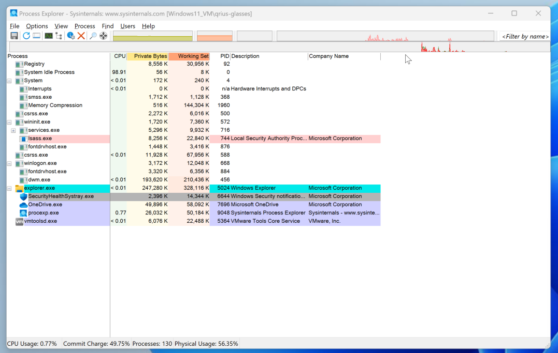Click the vmtoolsd.exe VMware icon

(19, 221)
